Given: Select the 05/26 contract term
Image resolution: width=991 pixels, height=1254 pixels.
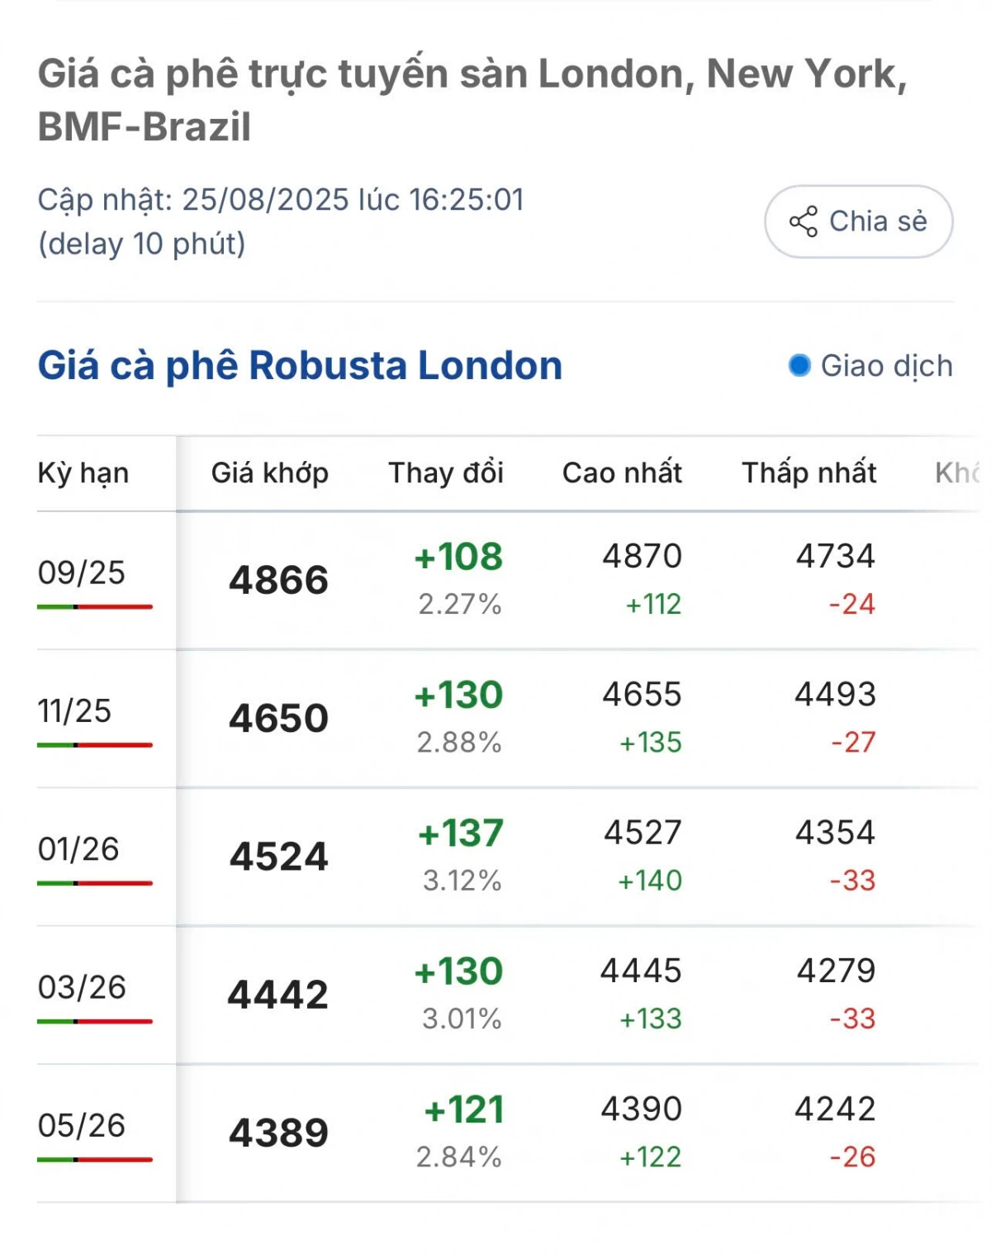Looking at the screenshot, I should tap(82, 1125).
